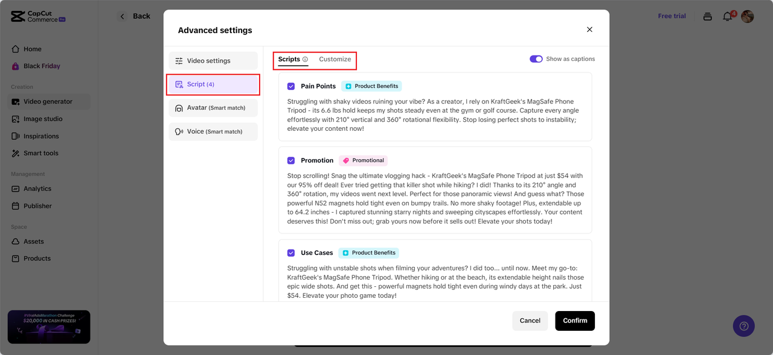Screen dimensions: 773x355
Task: Click the Scripts info icon
Action: click(305, 59)
